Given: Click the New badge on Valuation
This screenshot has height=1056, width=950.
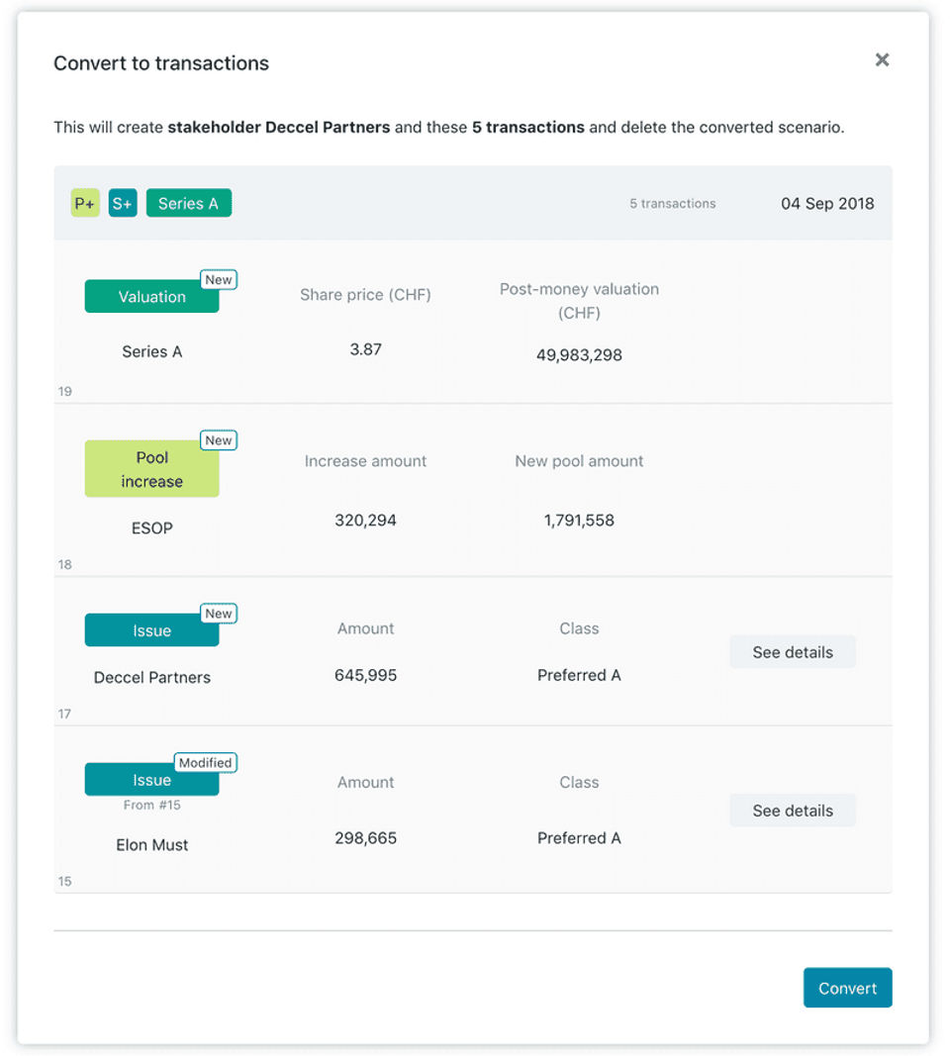Looking at the screenshot, I should (219, 280).
